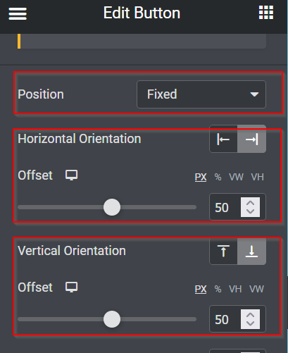Click the horizontal offset slider handle

[x=112, y=207]
